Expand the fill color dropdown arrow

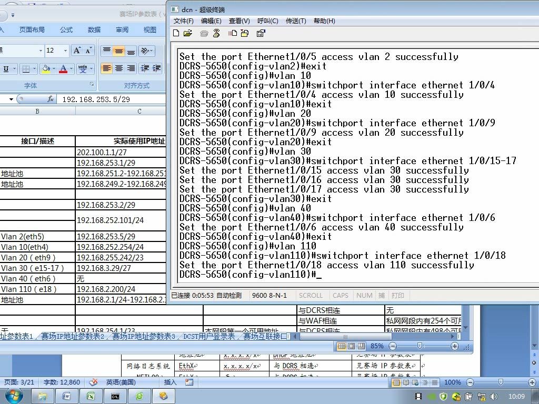coord(54,69)
